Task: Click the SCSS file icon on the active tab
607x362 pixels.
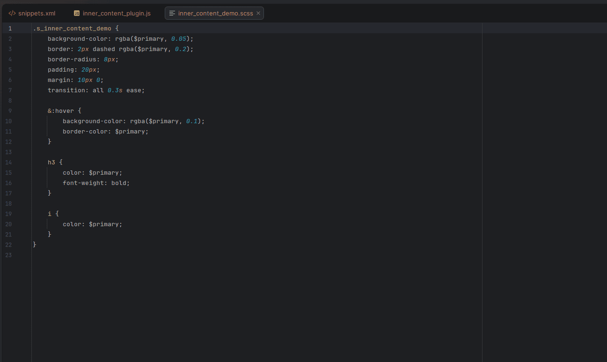Action: (x=173, y=13)
